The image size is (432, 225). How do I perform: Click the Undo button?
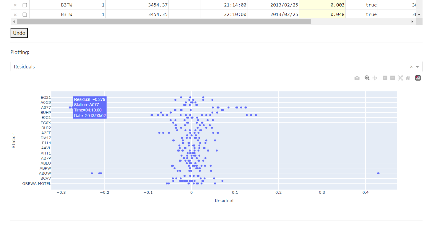tap(19, 33)
